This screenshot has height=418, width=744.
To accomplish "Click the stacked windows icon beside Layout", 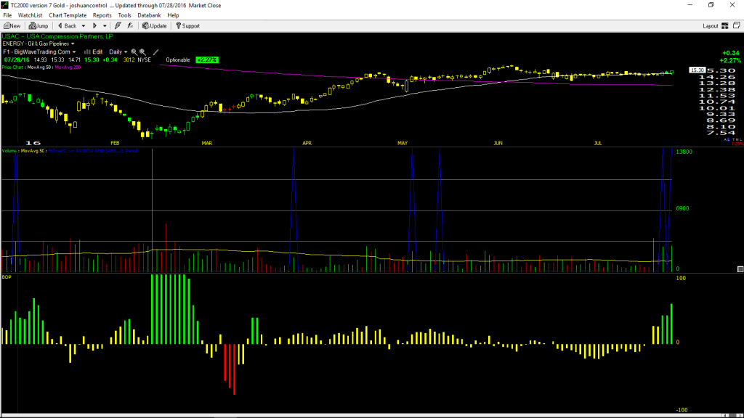I will click(x=737, y=25).
